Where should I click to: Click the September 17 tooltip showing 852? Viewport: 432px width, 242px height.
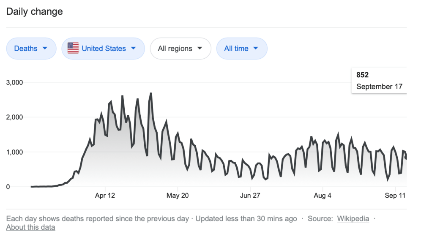[379, 81]
